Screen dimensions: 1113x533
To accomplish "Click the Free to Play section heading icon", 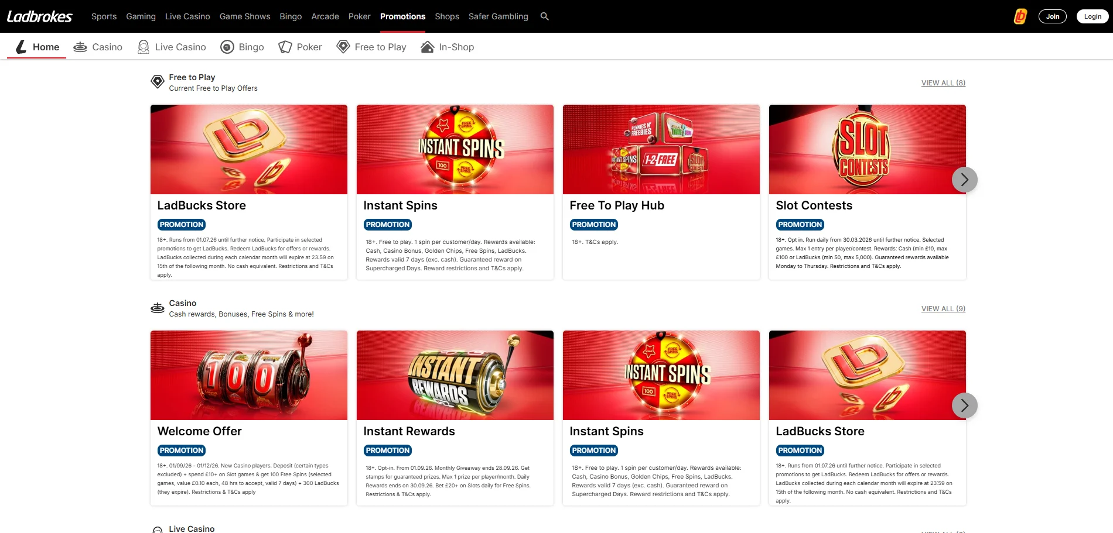I will (x=158, y=82).
